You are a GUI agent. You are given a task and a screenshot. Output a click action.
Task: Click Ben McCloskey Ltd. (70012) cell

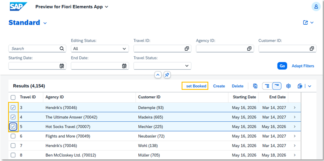tap(71, 155)
